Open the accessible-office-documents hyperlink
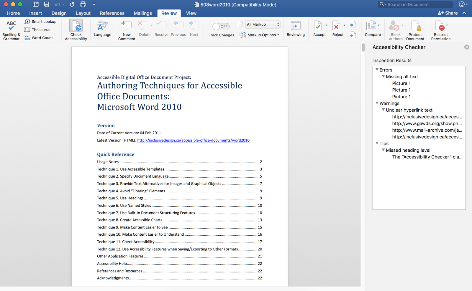The width and height of the screenshot is (472, 291). tap(193, 140)
